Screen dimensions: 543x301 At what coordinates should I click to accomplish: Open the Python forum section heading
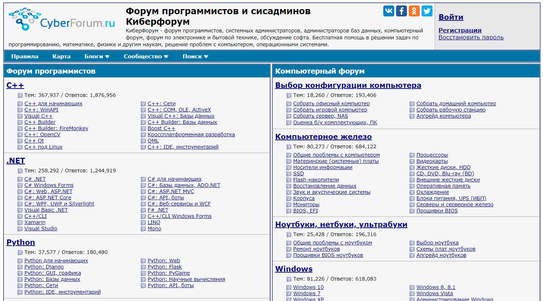[21, 242]
